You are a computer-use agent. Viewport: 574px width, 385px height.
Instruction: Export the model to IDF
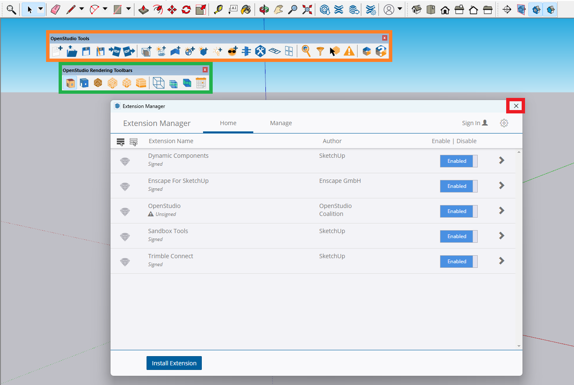pos(129,51)
